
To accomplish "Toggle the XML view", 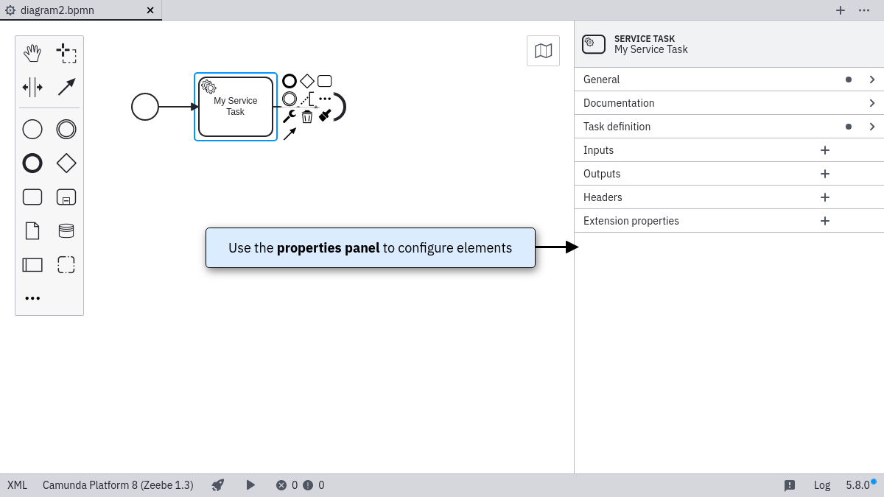I will 17,485.
